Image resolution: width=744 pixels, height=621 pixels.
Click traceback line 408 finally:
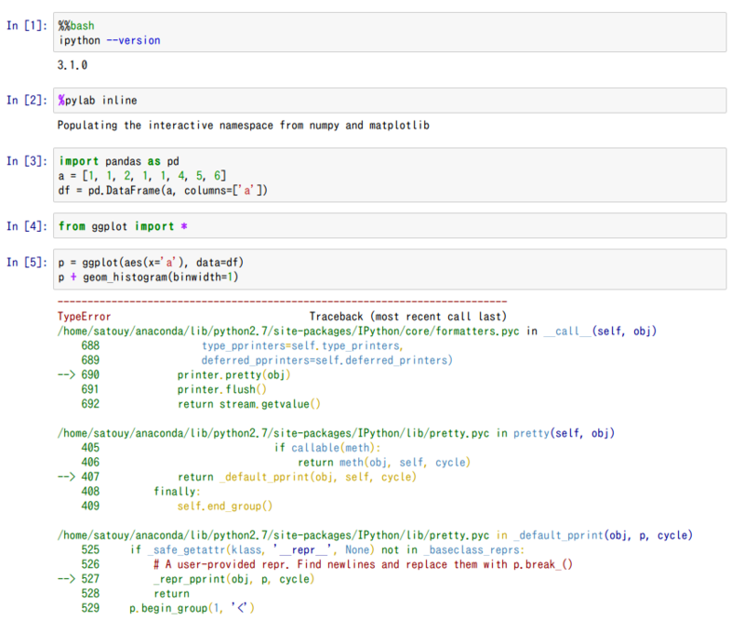[x=141, y=492]
